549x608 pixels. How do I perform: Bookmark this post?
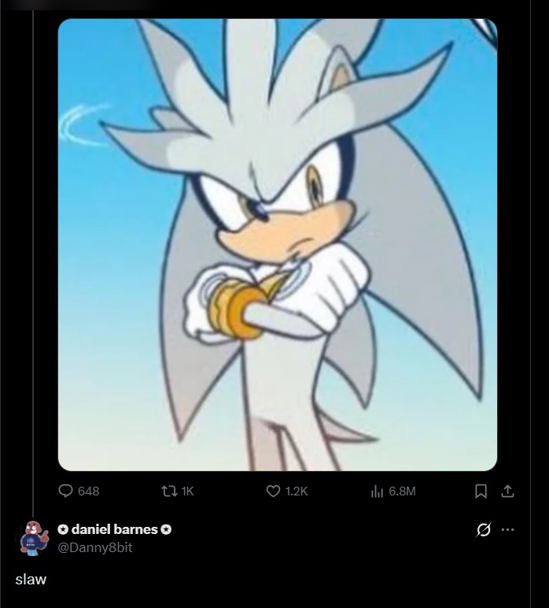[x=481, y=491]
